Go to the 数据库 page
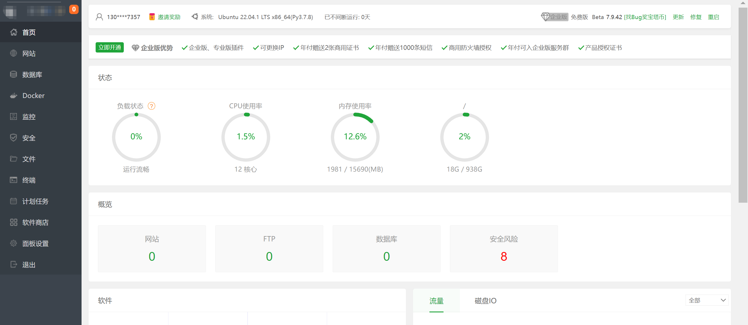 pyautogui.click(x=41, y=74)
